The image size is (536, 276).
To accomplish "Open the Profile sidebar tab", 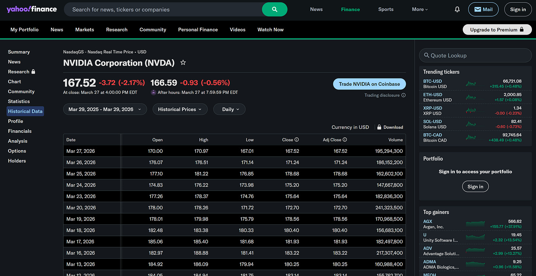I will 15,121.
